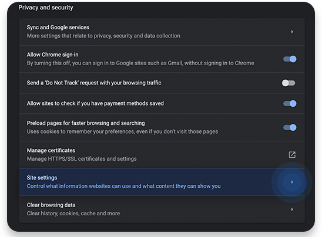Disable the payment methods check toggle

pos(290,103)
